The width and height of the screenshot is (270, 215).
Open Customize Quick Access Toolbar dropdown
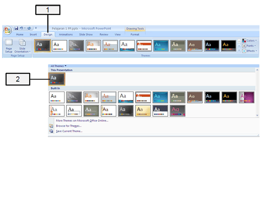pos(36,28)
